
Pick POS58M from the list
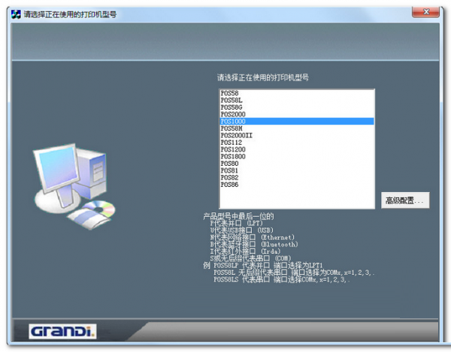[232, 128]
